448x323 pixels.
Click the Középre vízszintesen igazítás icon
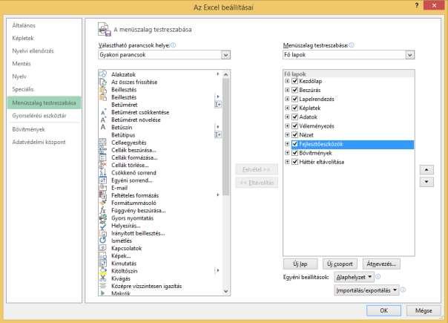[x=102, y=286]
